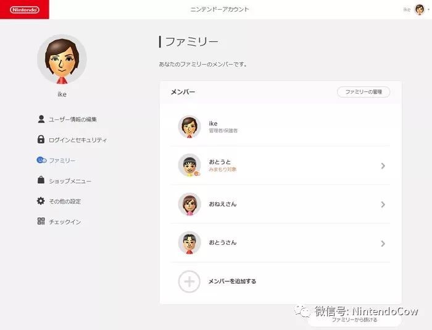Open the ike account menu arrow at top right
Viewport: 432px width, 330px height.
point(429,10)
